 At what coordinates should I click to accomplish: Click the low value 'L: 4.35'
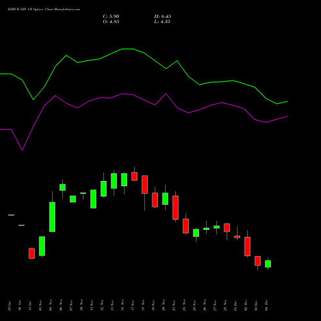pos(162,22)
